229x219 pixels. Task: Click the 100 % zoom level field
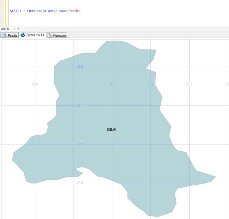point(5,29)
